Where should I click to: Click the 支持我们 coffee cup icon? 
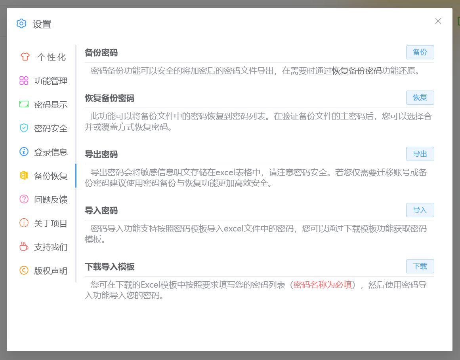[x=24, y=247]
